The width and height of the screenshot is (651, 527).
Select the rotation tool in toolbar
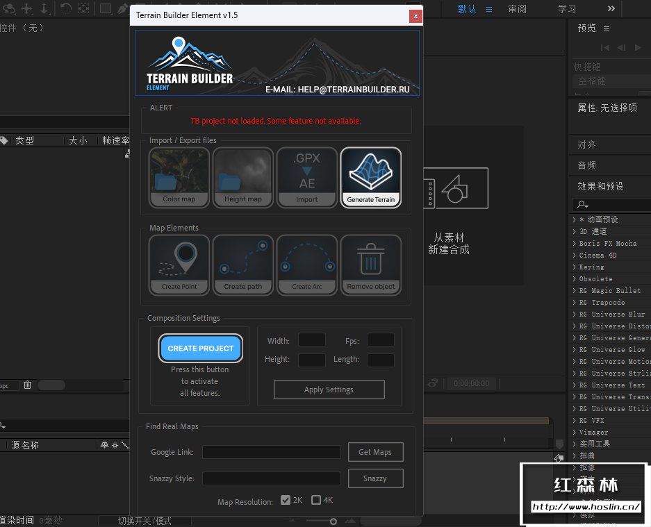point(65,8)
